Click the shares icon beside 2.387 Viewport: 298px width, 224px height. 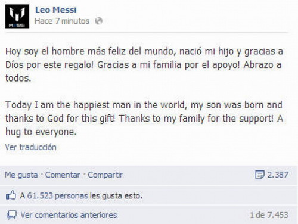pyautogui.click(x=260, y=175)
